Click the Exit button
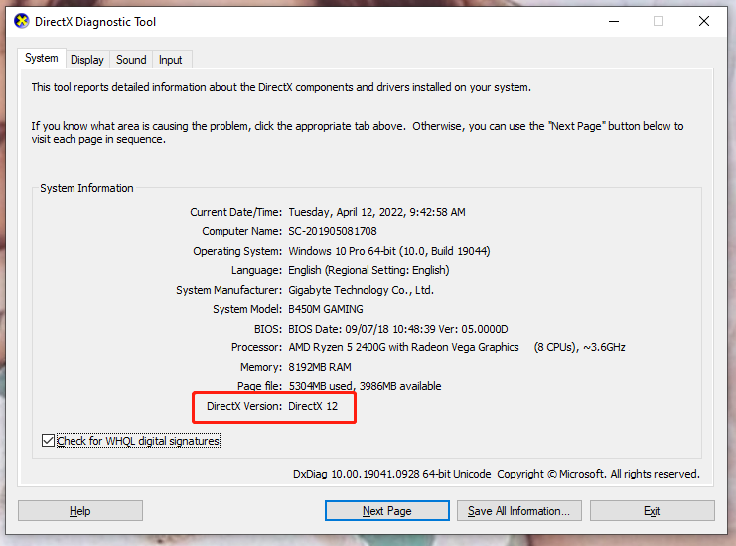Screen dimensions: 736x546 (652, 511)
